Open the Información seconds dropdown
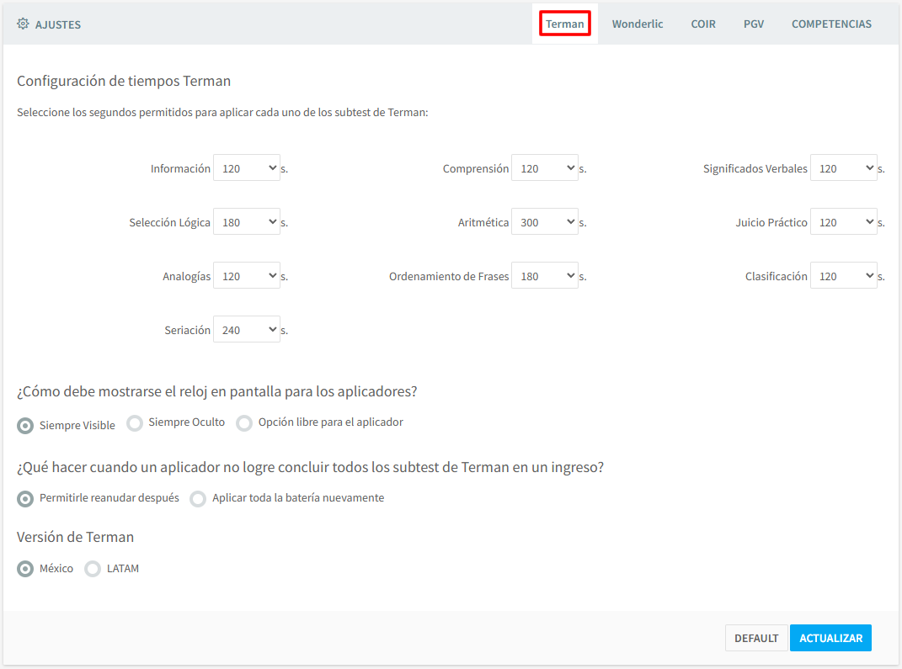902x669 pixels. (x=246, y=168)
